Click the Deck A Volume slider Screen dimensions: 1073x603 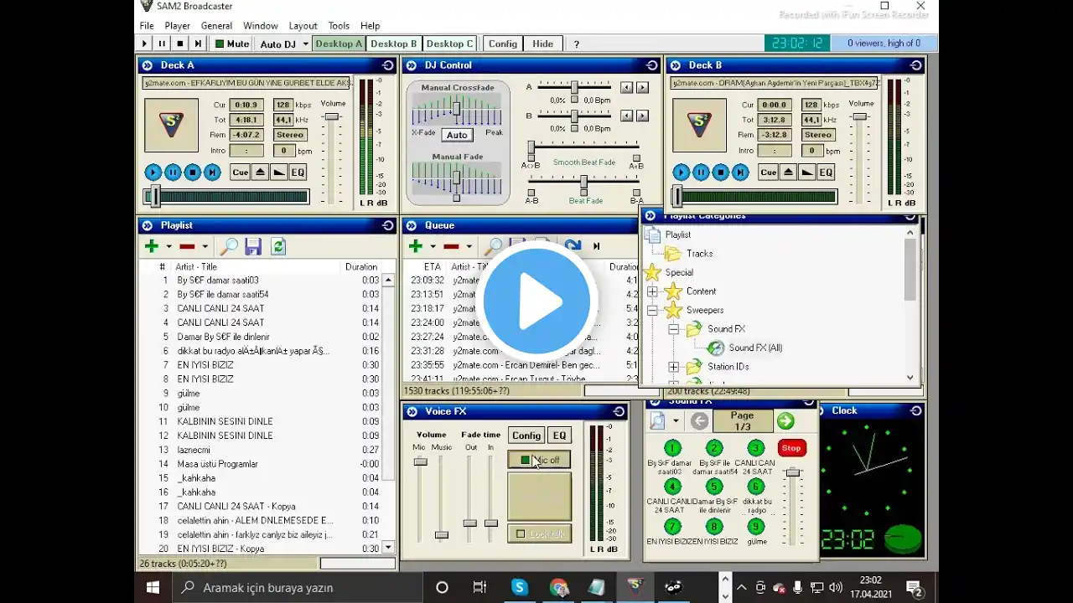coord(332,117)
